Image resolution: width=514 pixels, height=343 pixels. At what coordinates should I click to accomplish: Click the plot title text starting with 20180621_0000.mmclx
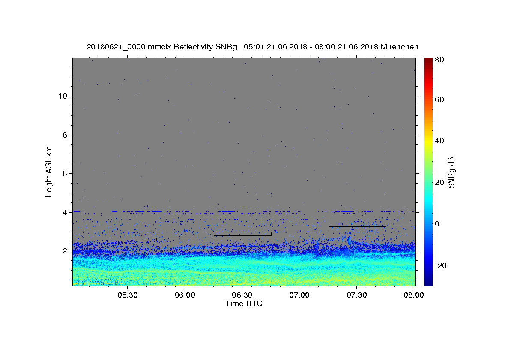point(252,47)
